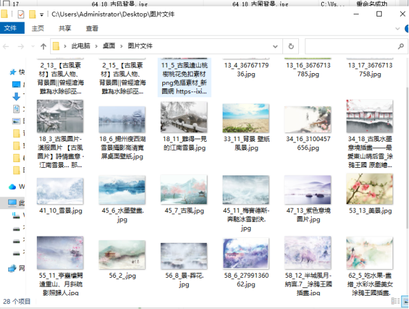Select thumbnail 33_11_背景 壁紙 風景
Viewport: 409px width, 309px height.
(x=246, y=118)
